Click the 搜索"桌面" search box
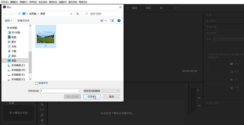 (102, 14)
